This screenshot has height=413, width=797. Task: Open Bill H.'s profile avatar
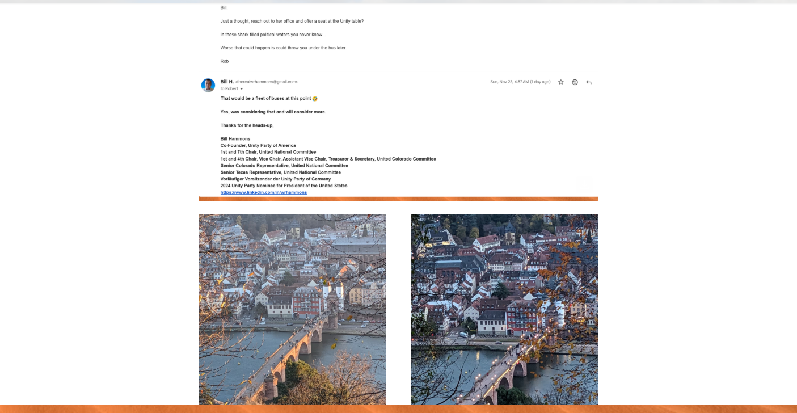[208, 85]
